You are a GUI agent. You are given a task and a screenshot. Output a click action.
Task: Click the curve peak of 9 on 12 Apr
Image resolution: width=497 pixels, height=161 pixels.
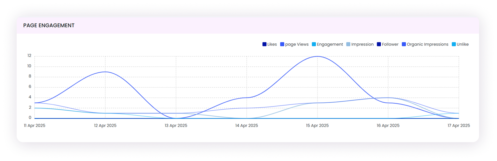coord(105,72)
